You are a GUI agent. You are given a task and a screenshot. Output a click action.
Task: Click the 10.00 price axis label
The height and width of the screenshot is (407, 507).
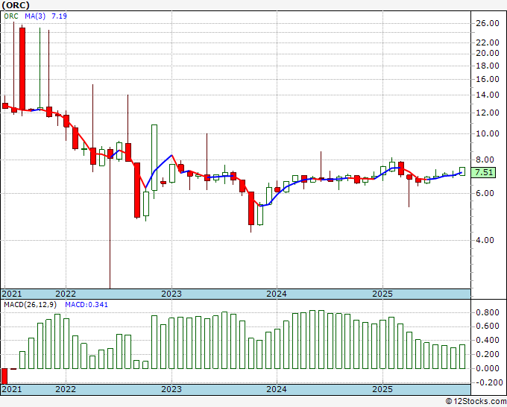pyautogui.click(x=488, y=133)
